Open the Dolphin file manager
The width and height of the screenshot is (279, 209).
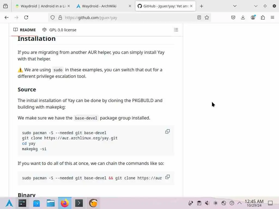[x=51, y=203]
